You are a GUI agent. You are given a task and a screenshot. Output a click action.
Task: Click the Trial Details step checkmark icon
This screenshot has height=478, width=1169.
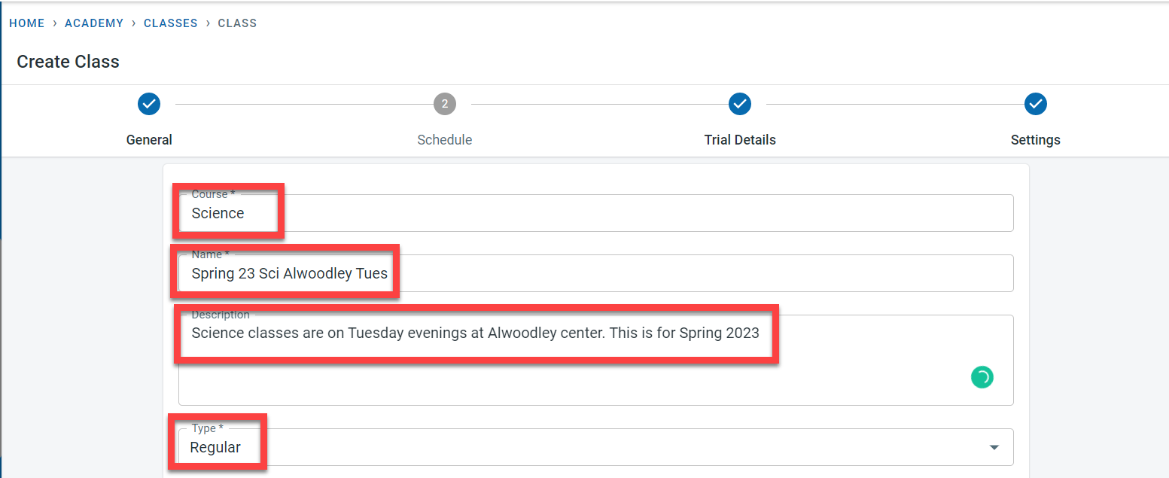(740, 104)
